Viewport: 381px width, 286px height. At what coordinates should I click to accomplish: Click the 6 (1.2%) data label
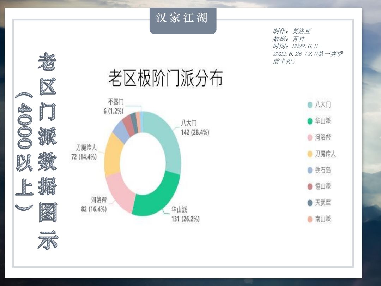pos(114,111)
